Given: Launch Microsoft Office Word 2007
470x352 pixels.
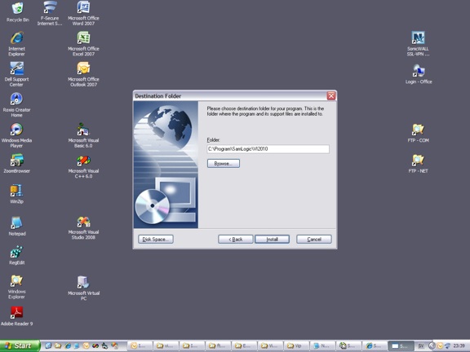Looking at the screenshot, I should pyautogui.click(x=83, y=13).
